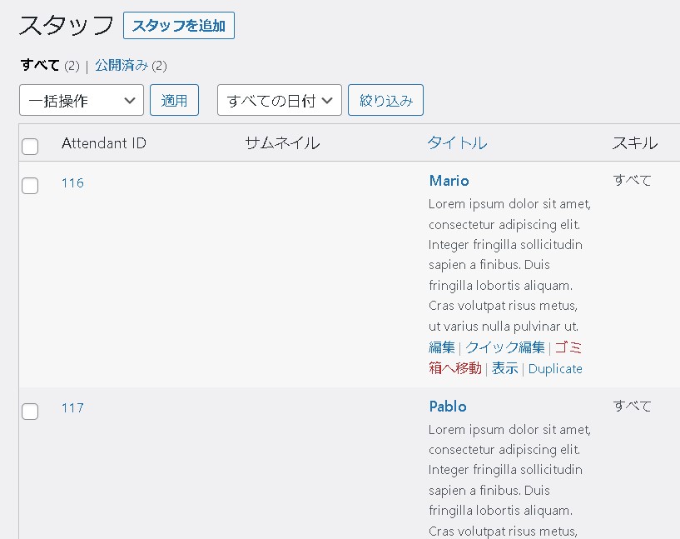The image size is (680, 539).
Task: Sort by the タイトル column header
Action: (457, 143)
